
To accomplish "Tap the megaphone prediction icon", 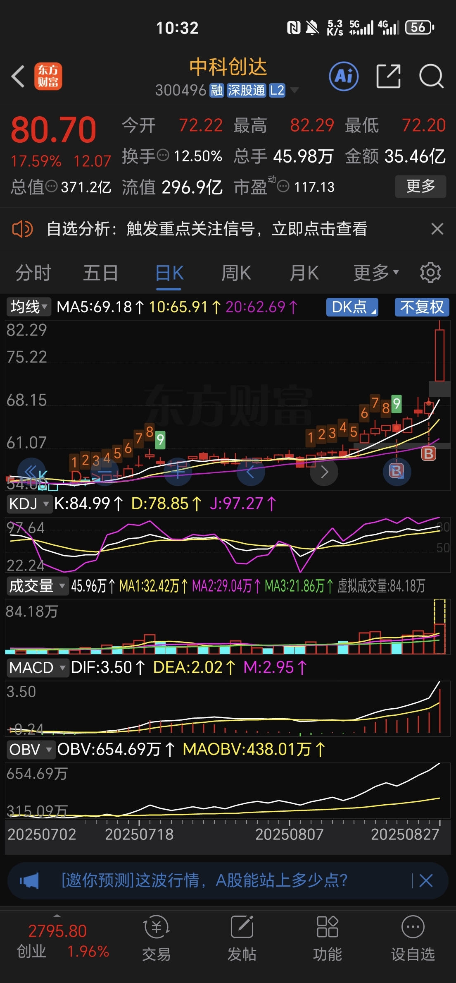I will (29, 881).
